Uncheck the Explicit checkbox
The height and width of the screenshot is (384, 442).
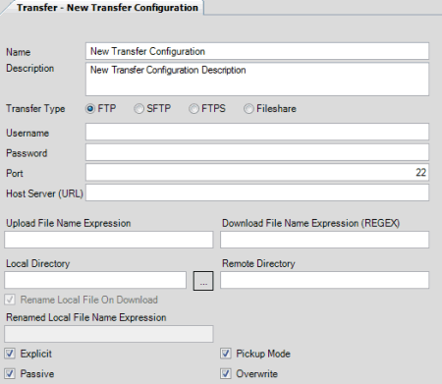[10, 354]
